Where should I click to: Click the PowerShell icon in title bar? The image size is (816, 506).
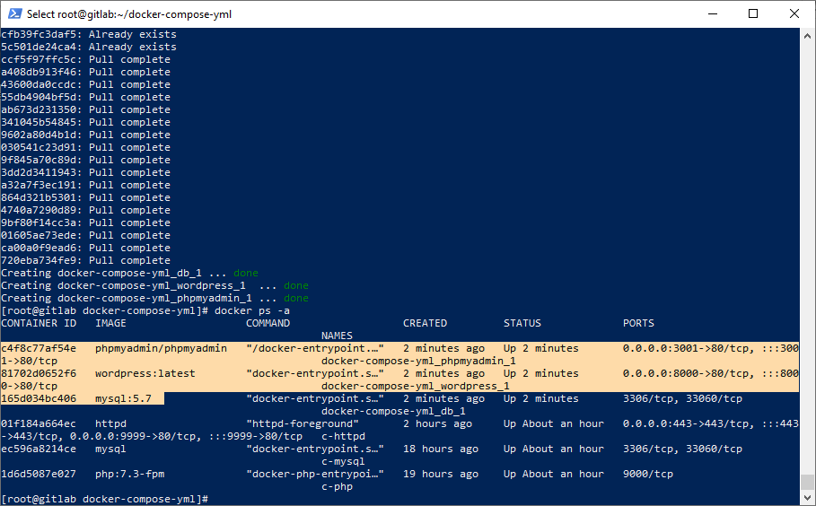(x=13, y=13)
